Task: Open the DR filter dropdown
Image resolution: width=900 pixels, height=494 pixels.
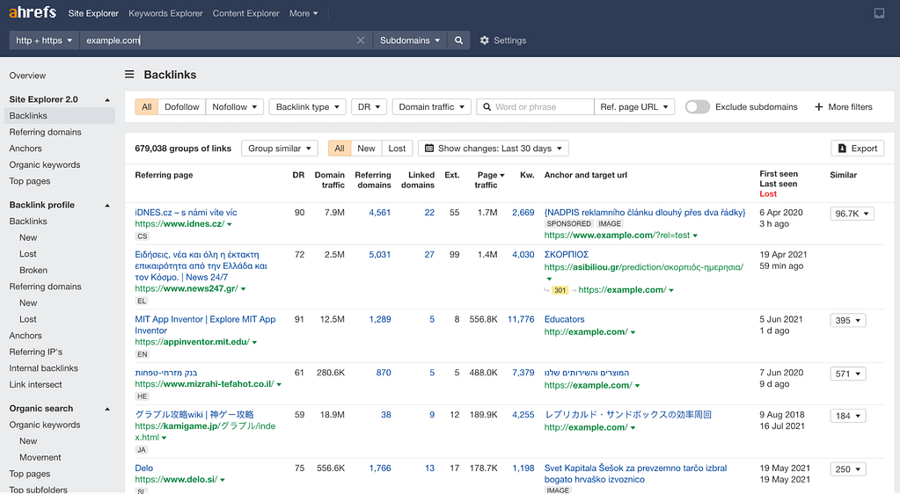Action: click(x=370, y=106)
